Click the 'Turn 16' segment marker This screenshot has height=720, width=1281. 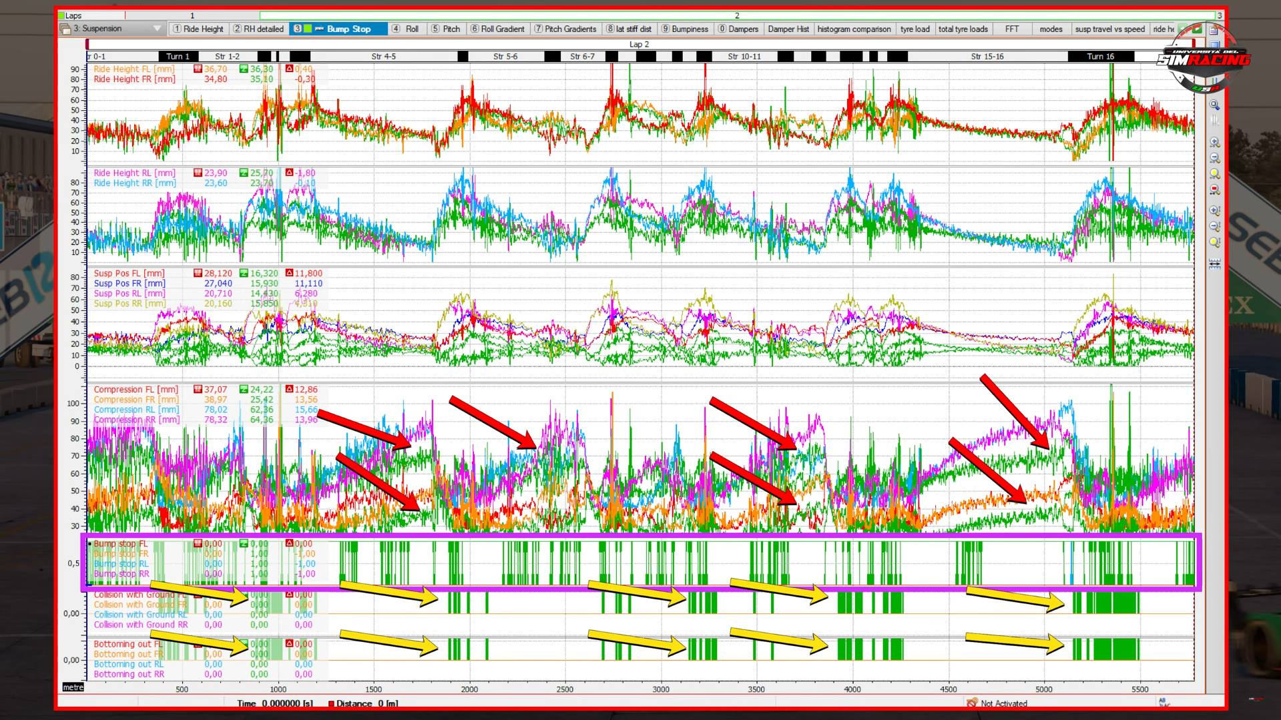[x=1100, y=57]
